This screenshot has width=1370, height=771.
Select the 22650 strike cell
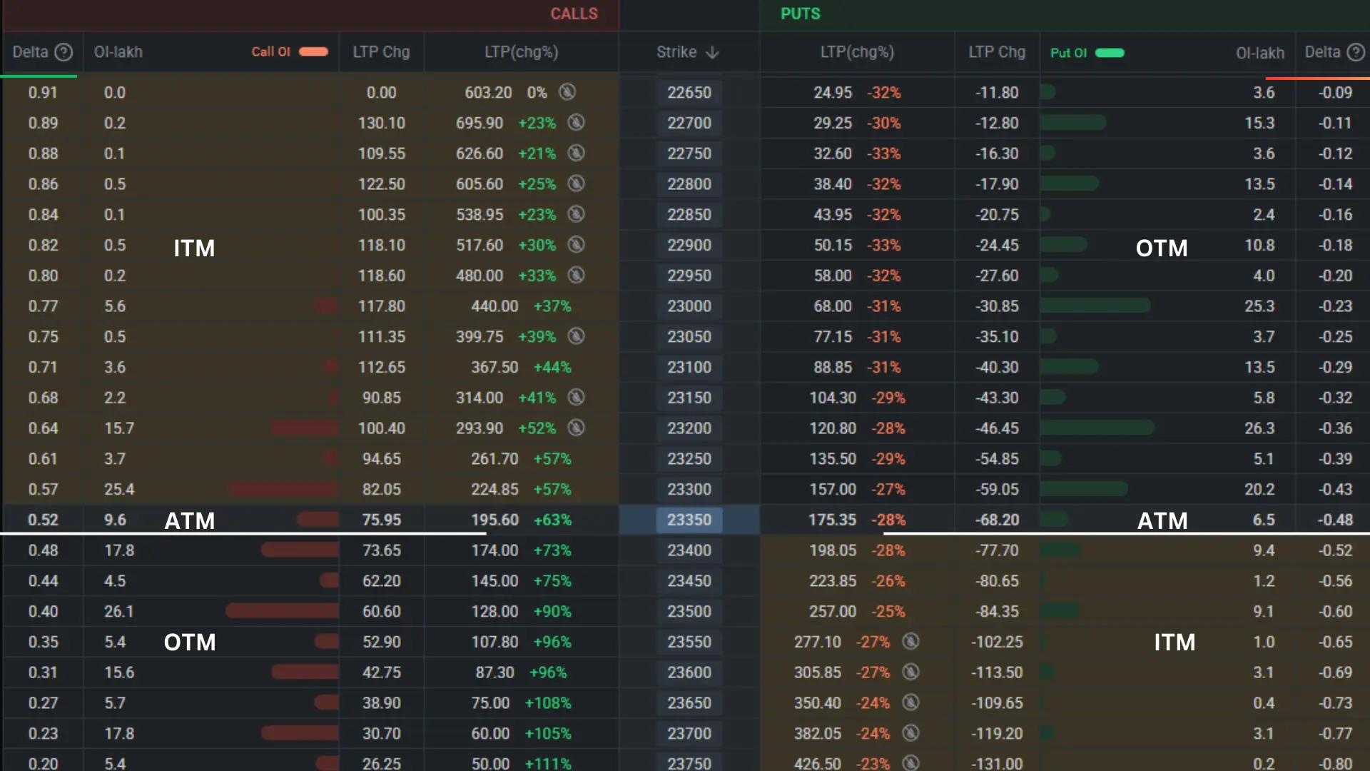tap(689, 92)
